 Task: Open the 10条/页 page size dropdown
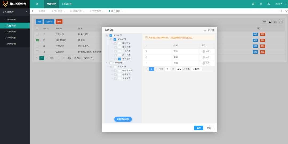[x=197, y=69]
